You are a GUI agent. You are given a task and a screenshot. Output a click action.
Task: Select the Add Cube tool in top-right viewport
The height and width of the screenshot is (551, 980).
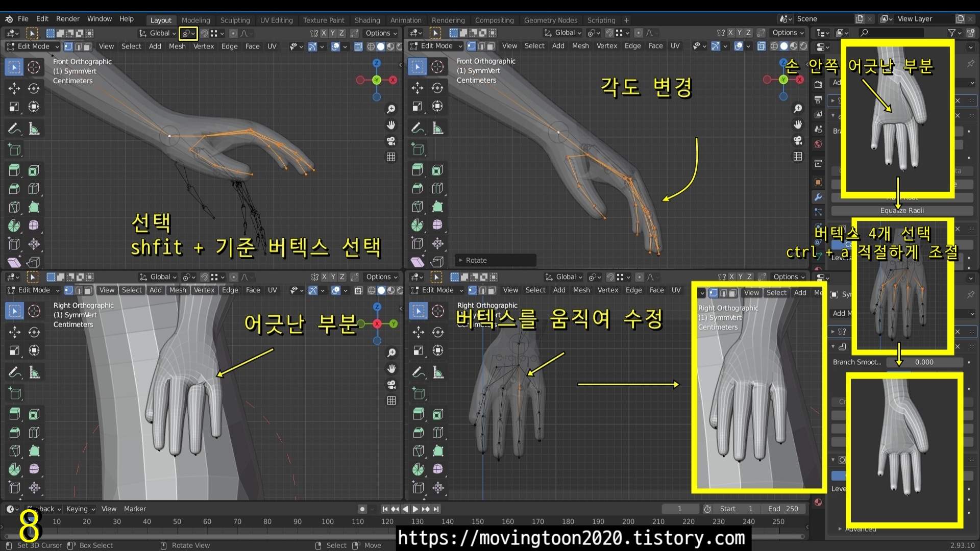coord(418,149)
